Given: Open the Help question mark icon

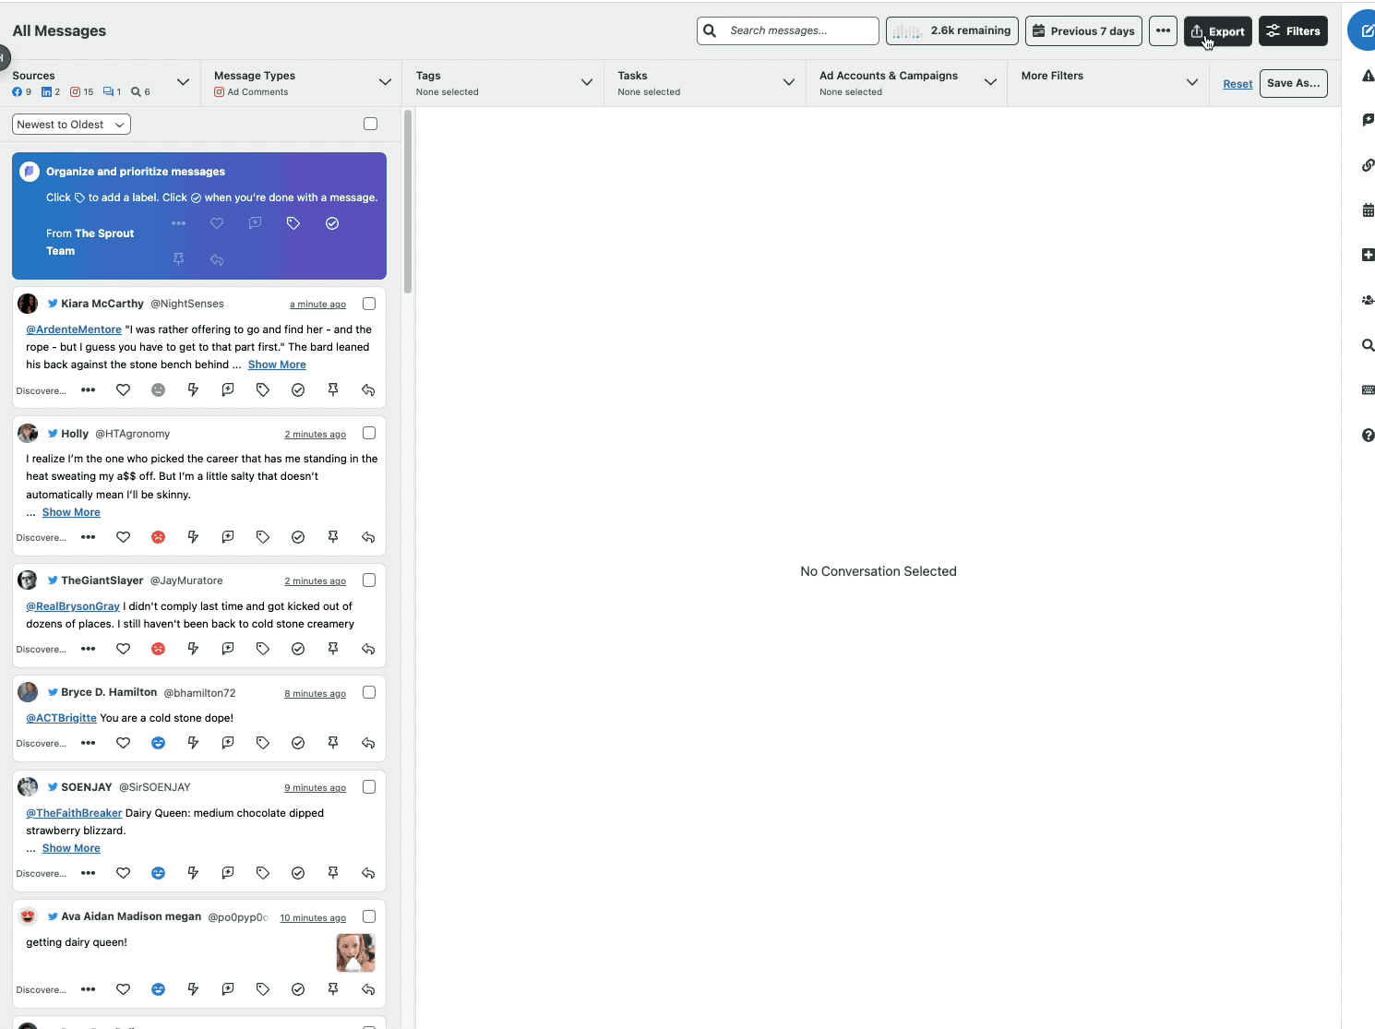Looking at the screenshot, I should coord(1368,435).
